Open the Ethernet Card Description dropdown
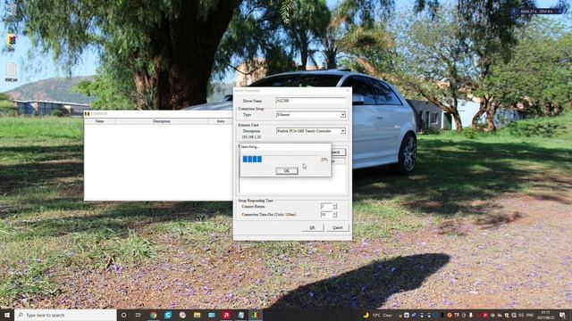Viewport: 572px width, 321px height. [311, 131]
